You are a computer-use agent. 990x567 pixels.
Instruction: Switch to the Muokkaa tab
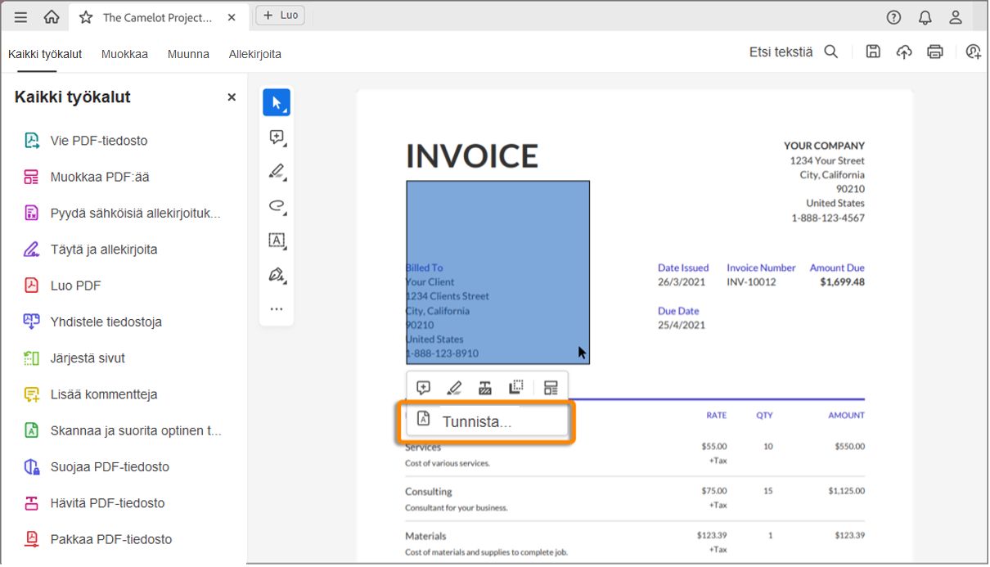pyautogui.click(x=124, y=54)
